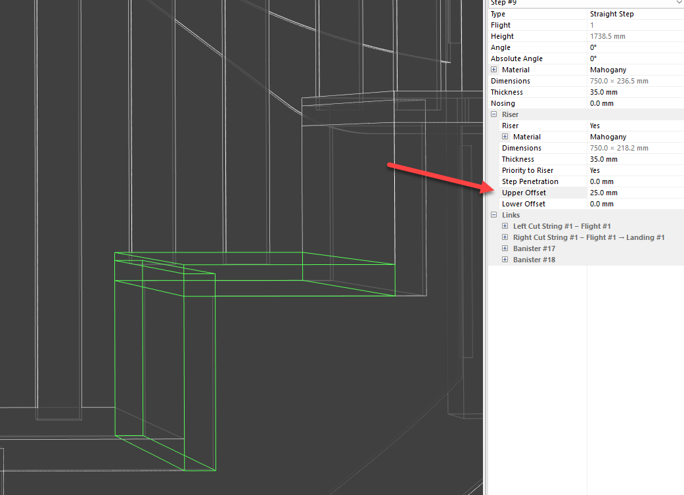The width and height of the screenshot is (684, 495).
Task: Collapse the Riser section
Action: (494, 114)
